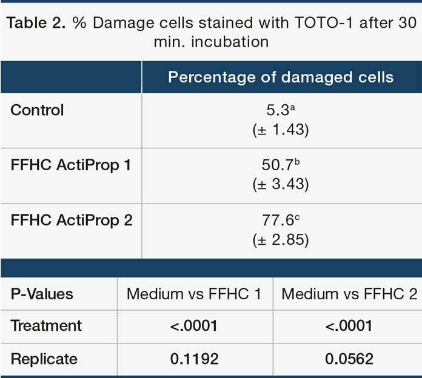The height and width of the screenshot is (378, 422).
Task: Select the 'Percentage of damaged cells' header
Action: (x=281, y=78)
